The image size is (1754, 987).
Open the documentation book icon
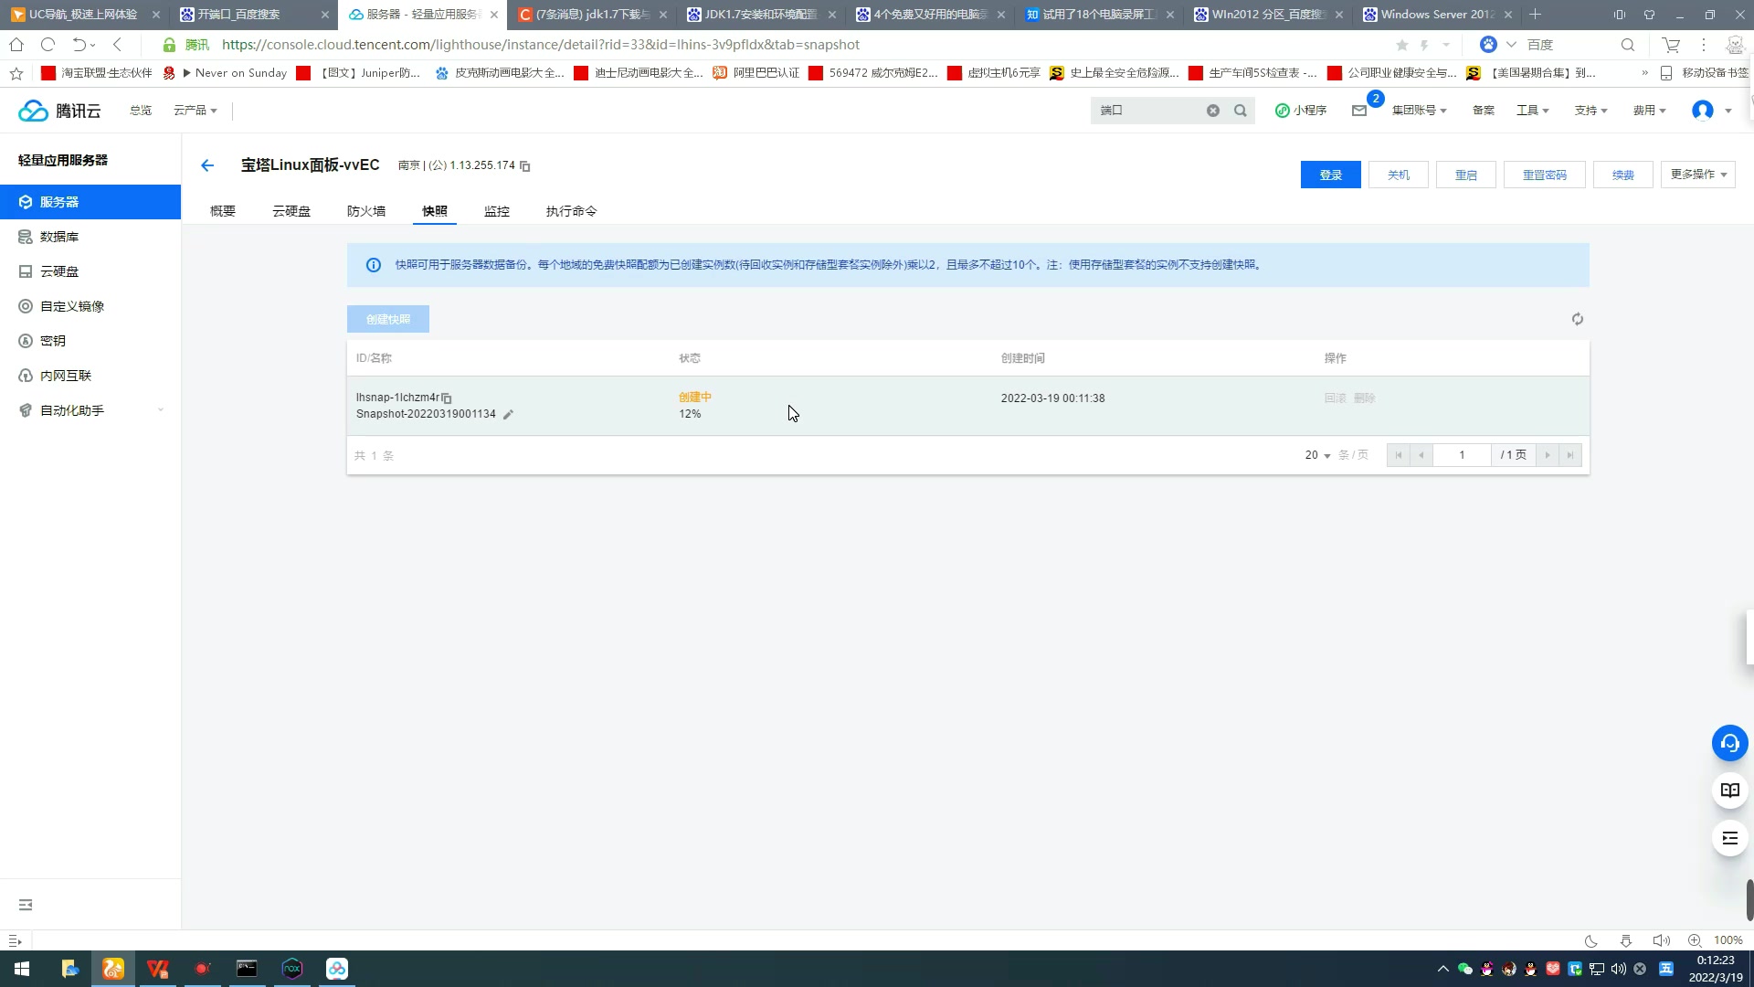[x=1729, y=791]
